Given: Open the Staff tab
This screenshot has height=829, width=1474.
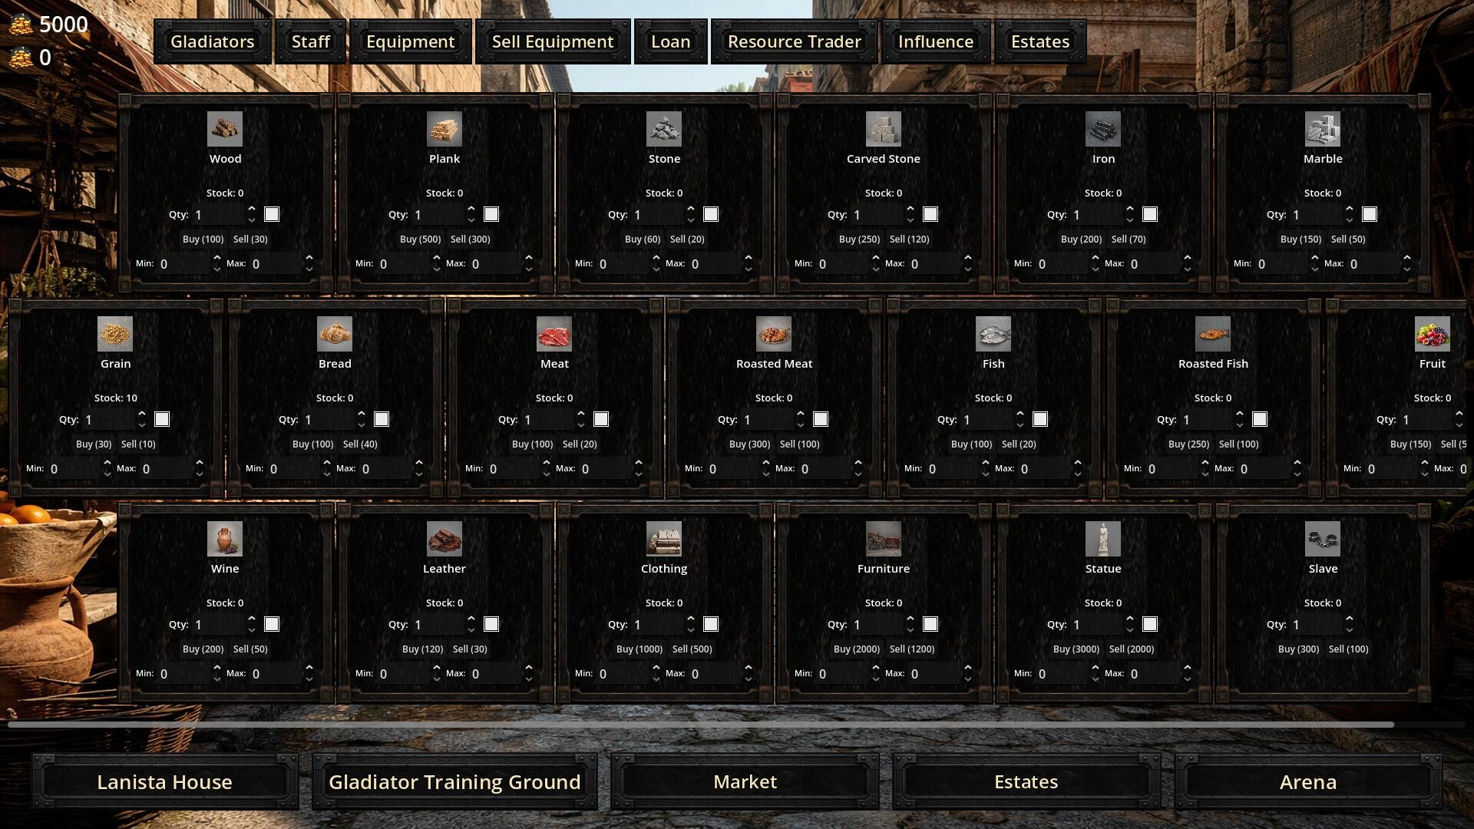Looking at the screenshot, I should click(x=311, y=41).
